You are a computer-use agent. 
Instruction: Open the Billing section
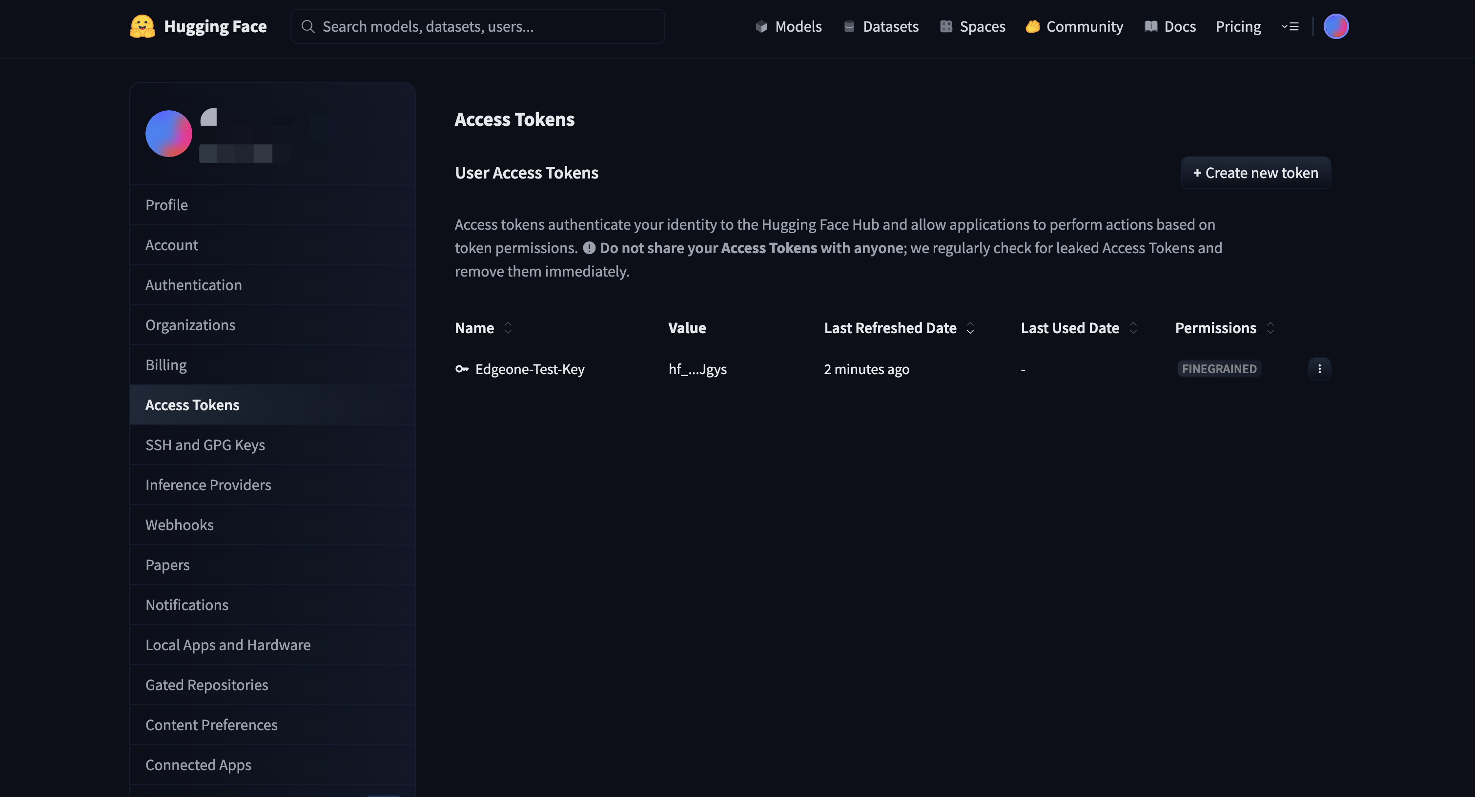click(x=272, y=365)
